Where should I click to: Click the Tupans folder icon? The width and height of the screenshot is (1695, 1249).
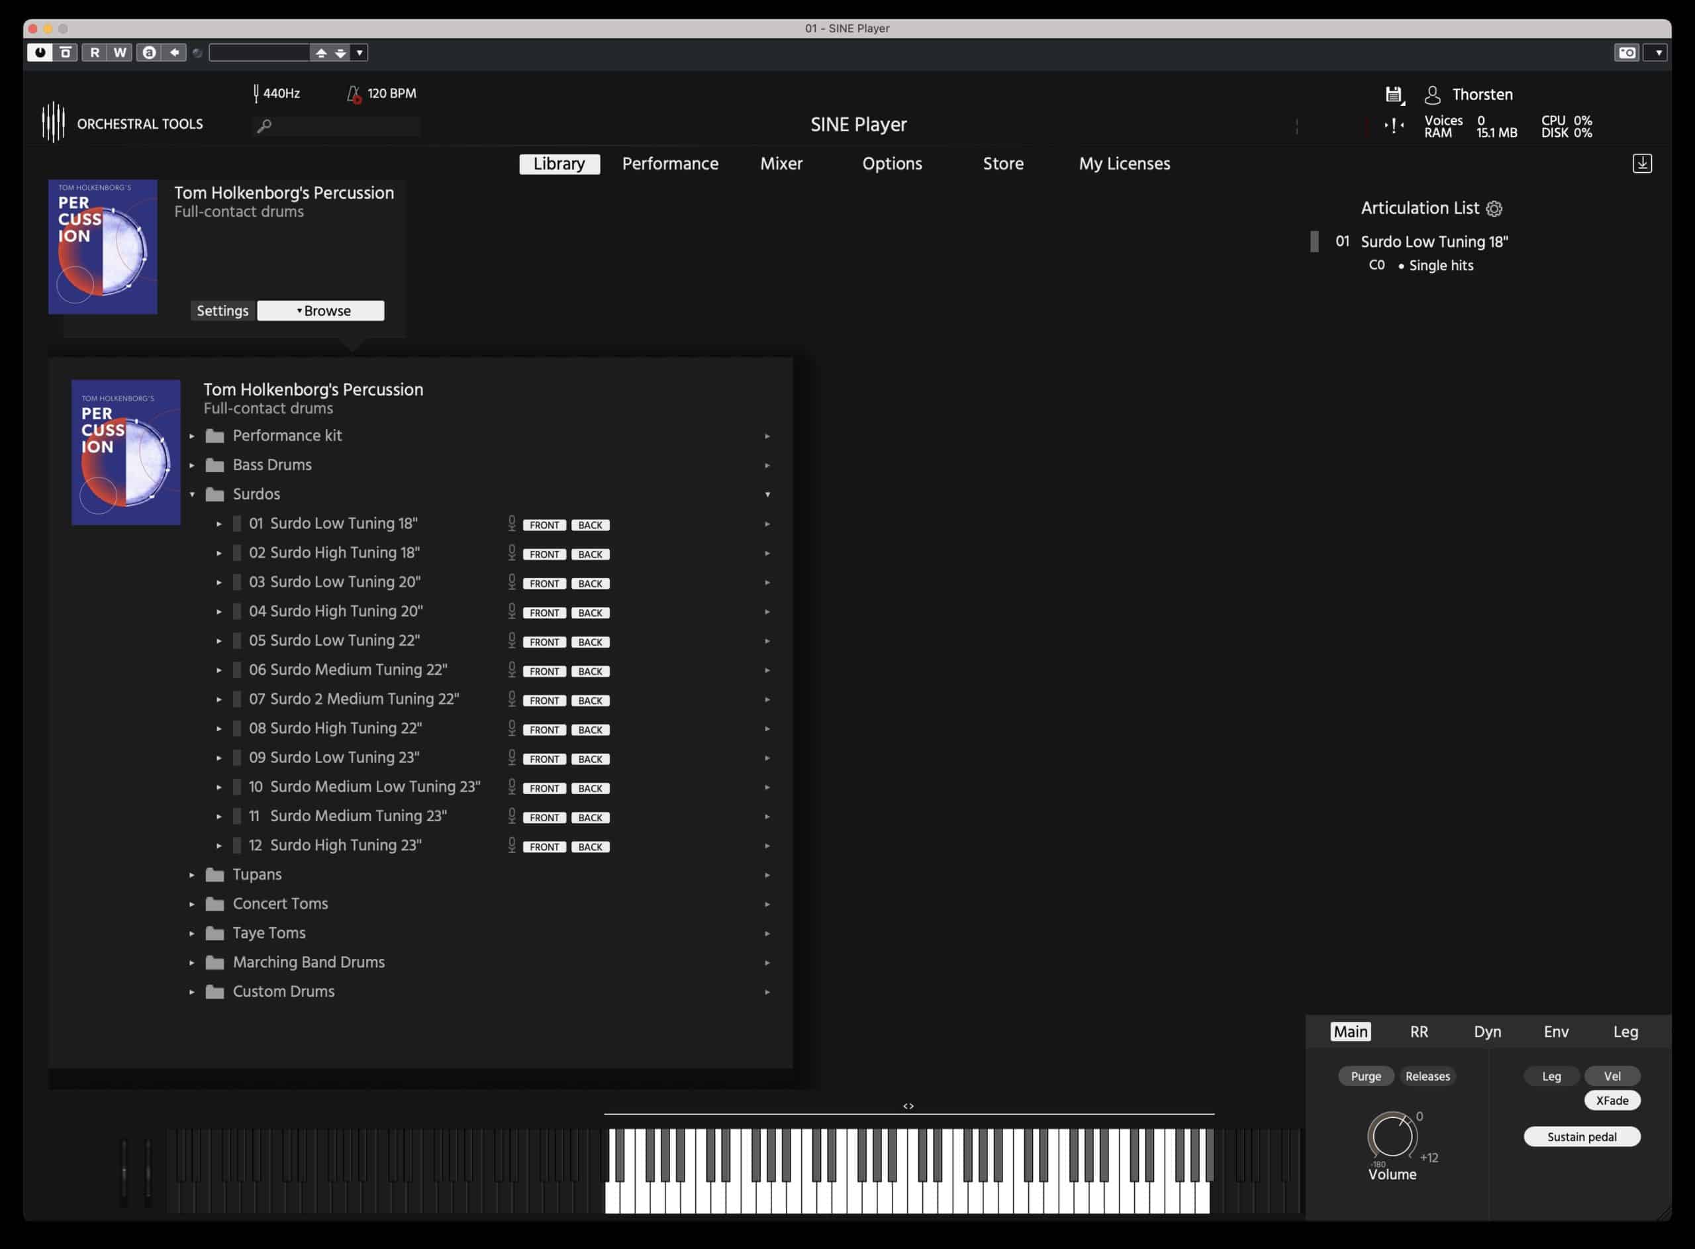[x=215, y=875]
